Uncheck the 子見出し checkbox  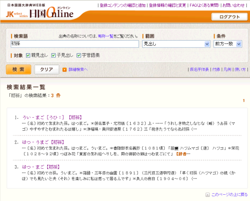(53, 55)
